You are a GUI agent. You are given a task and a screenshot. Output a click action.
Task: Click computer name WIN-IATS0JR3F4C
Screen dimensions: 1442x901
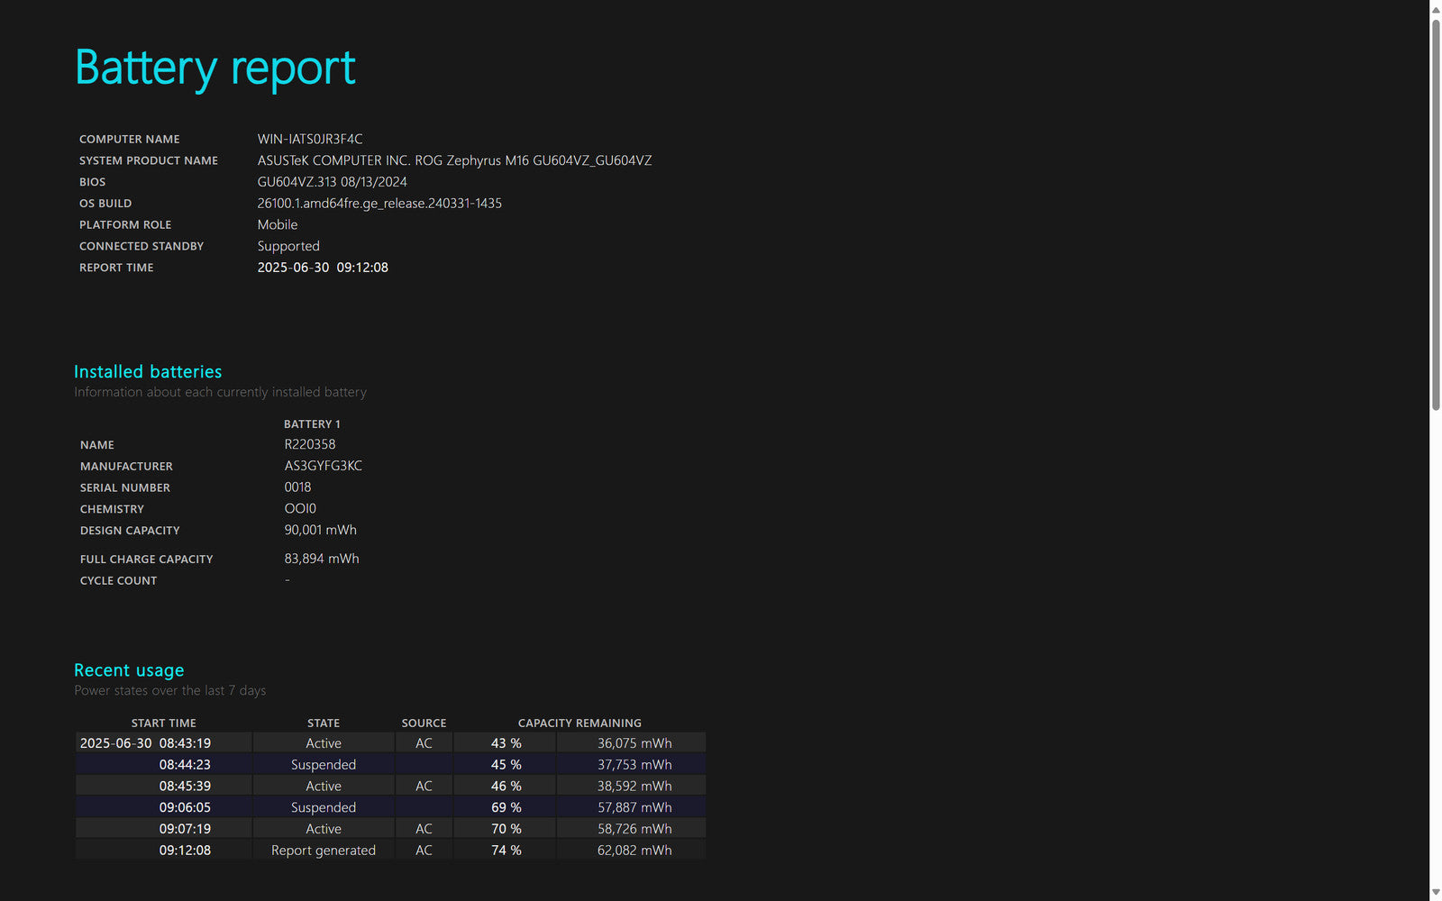[310, 139]
